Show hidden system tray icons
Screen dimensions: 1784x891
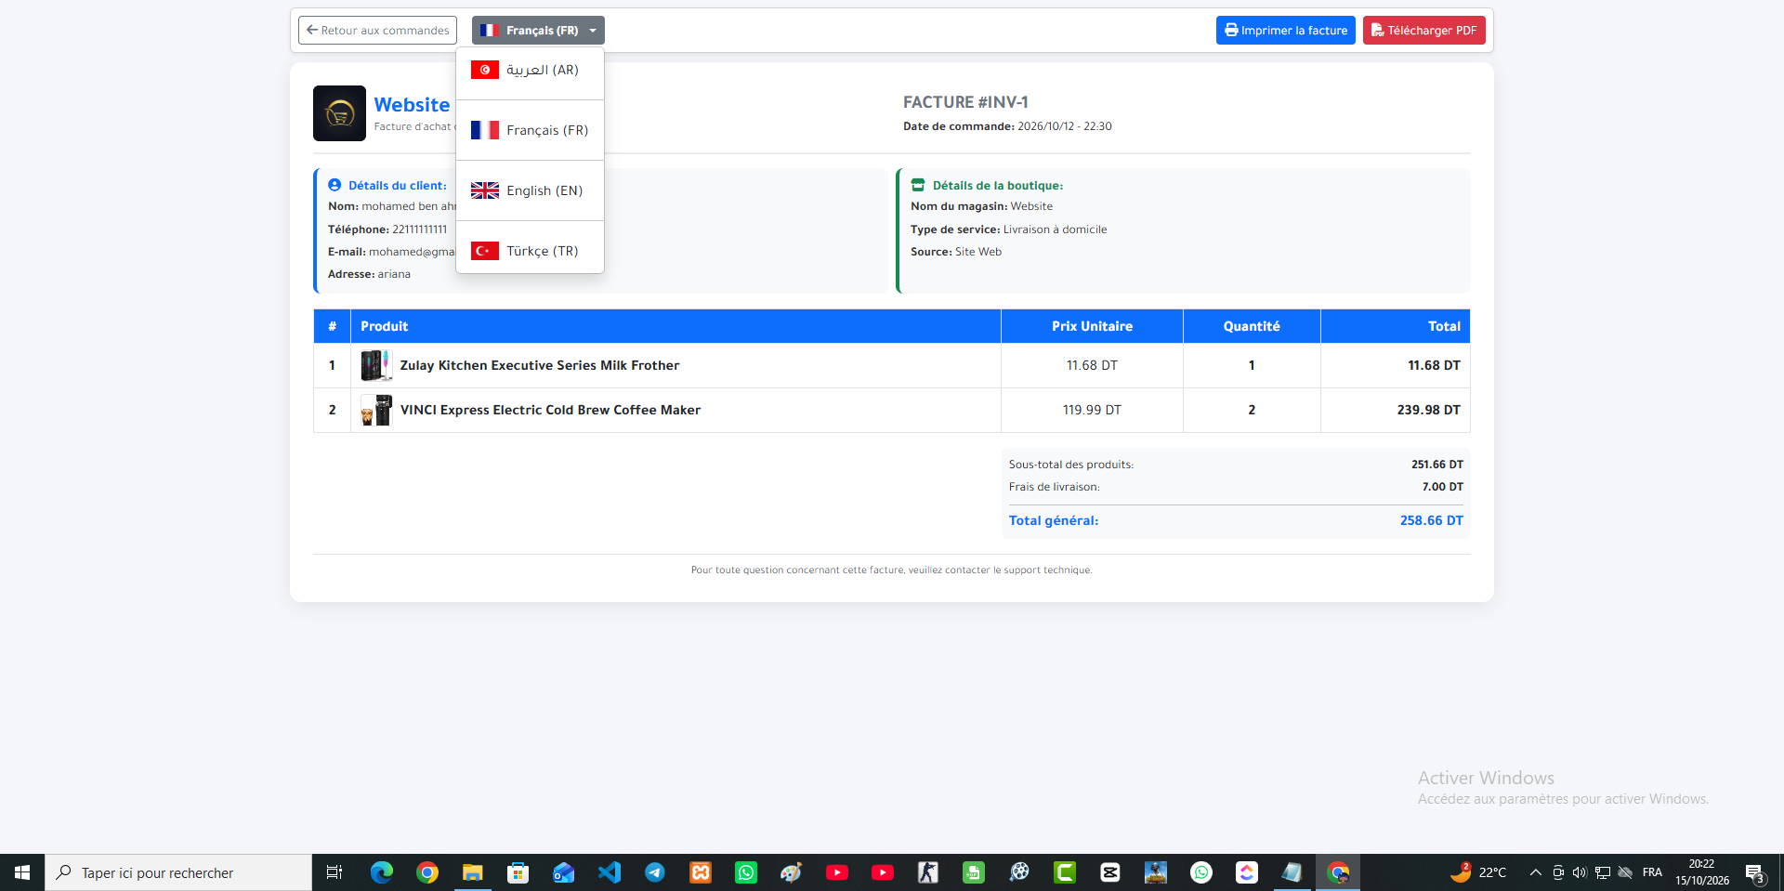click(x=1536, y=872)
